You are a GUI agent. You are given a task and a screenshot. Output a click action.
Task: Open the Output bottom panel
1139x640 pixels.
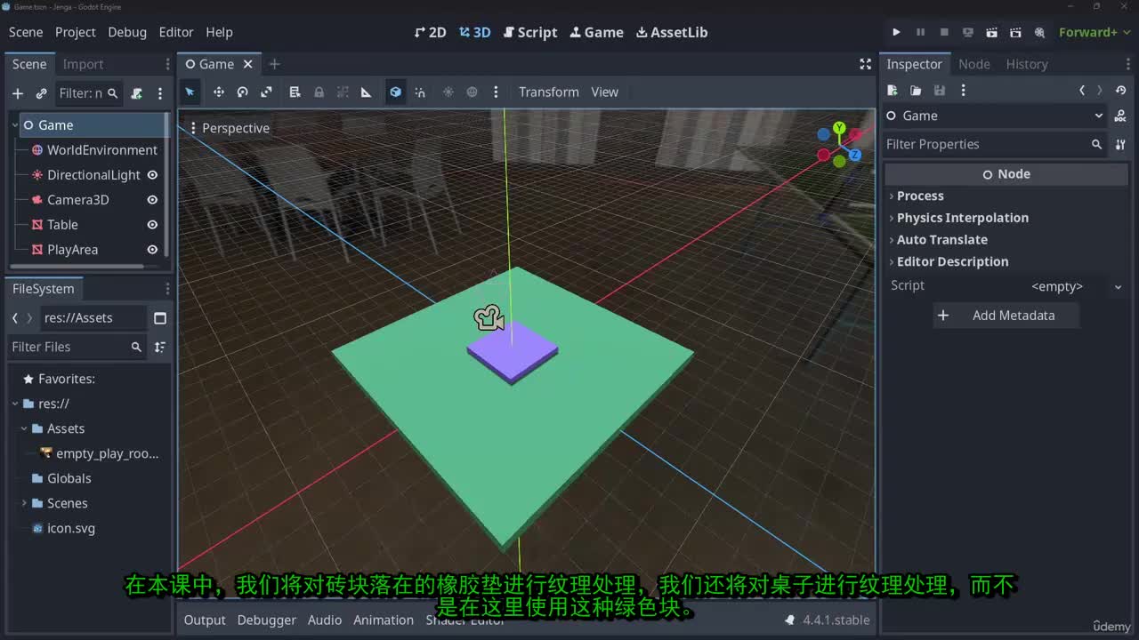(205, 620)
